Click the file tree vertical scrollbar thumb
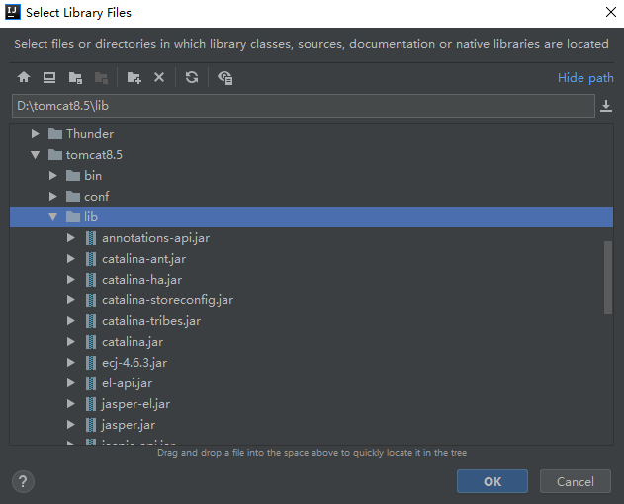 click(608, 278)
